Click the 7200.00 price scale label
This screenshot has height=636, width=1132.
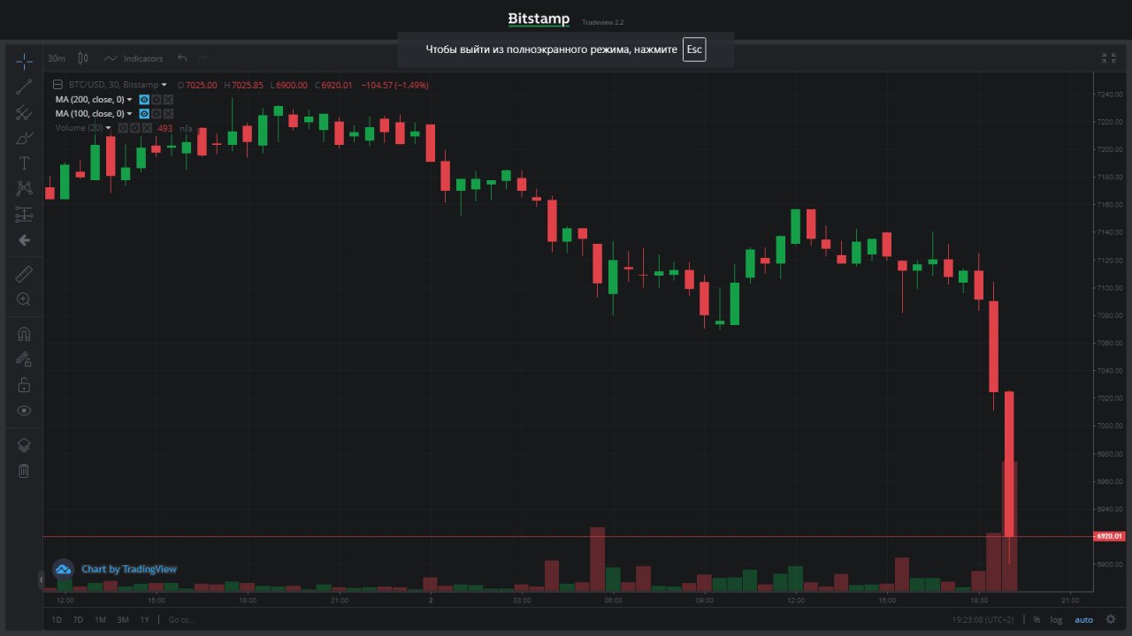pos(1109,149)
